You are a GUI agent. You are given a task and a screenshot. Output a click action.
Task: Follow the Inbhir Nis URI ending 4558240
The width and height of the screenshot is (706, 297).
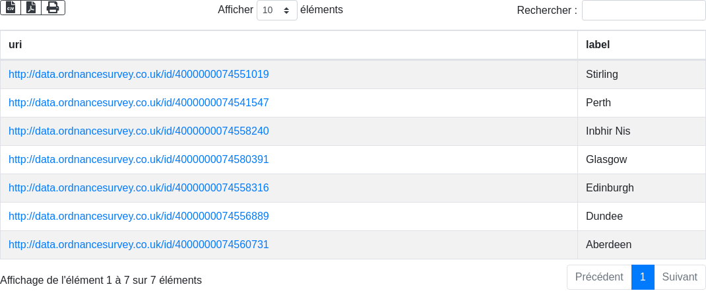pos(139,131)
